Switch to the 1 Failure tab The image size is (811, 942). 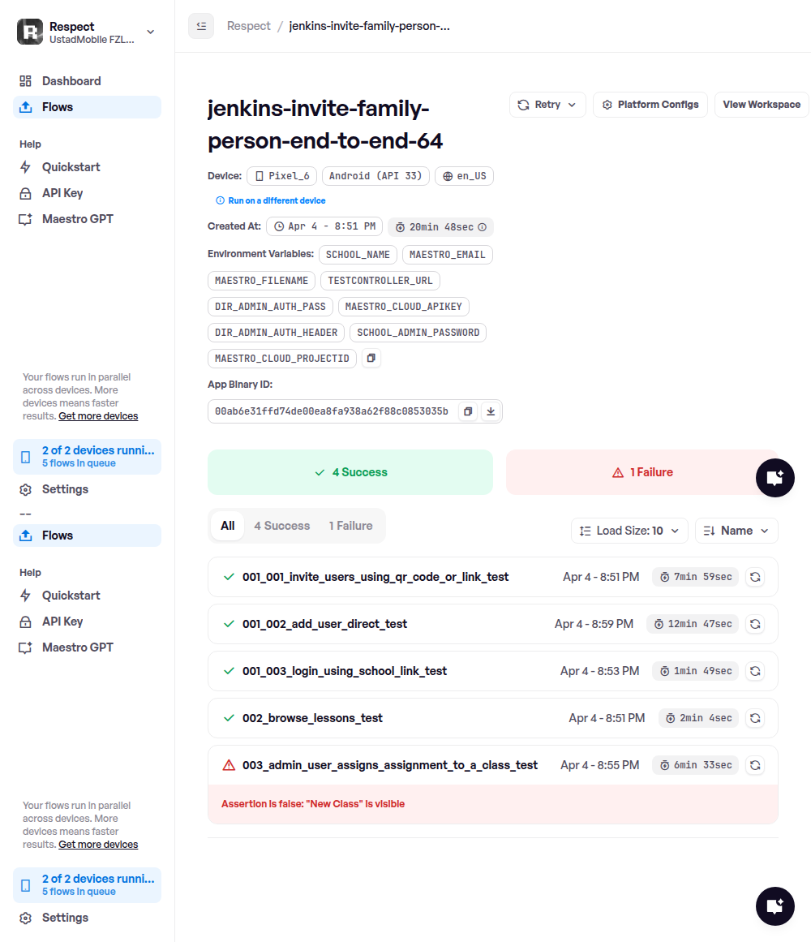point(350,526)
